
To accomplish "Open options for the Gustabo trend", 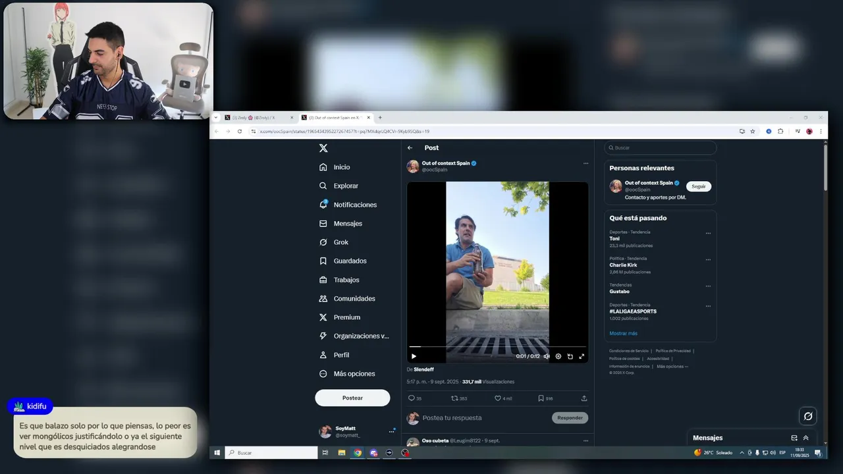I will pyautogui.click(x=708, y=286).
